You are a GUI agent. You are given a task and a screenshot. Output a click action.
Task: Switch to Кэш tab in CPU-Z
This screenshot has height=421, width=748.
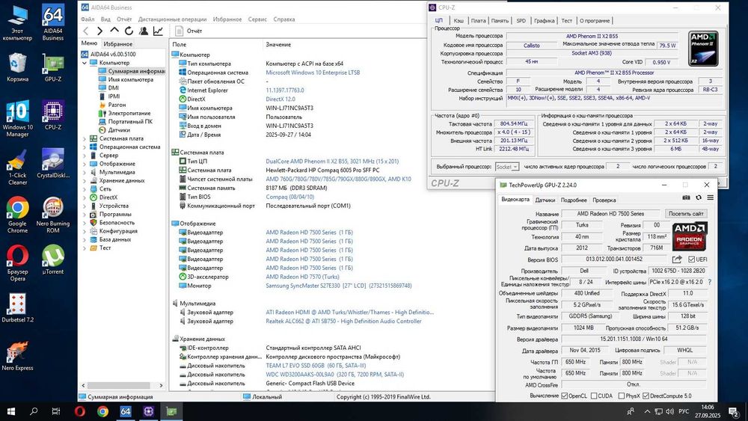459,20
